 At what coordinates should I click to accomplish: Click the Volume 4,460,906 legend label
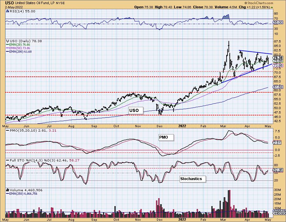26,190
